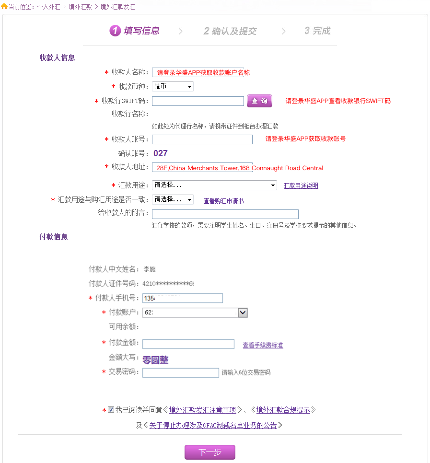Click the home icon in the breadcrumb bar
Viewport: 430px width, 463px height.
click(x=5, y=7)
